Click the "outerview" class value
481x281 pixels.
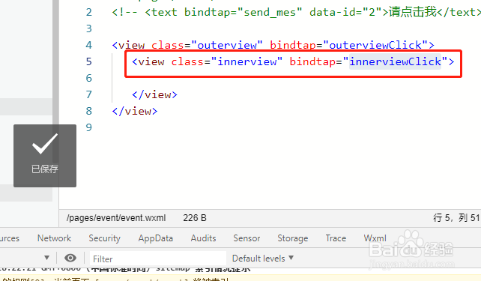point(227,45)
